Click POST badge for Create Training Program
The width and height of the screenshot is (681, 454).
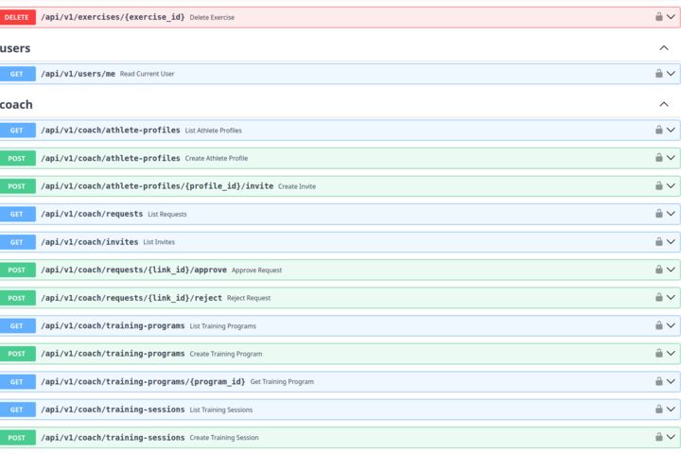coord(17,354)
